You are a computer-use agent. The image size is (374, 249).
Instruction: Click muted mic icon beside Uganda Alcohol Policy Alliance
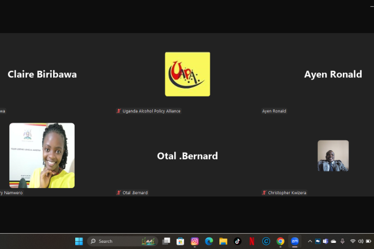pos(119,111)
